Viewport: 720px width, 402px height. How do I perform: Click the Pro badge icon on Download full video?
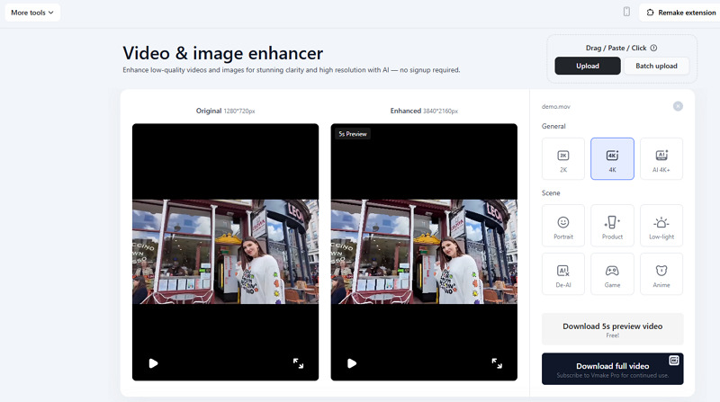tap(673, 361)
